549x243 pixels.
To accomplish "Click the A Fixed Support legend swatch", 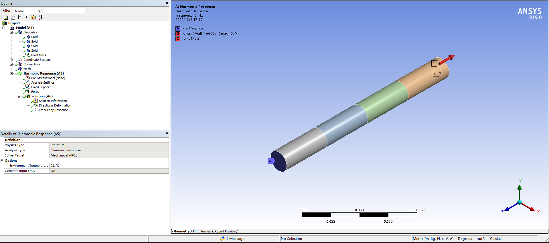I will point(178,28).
